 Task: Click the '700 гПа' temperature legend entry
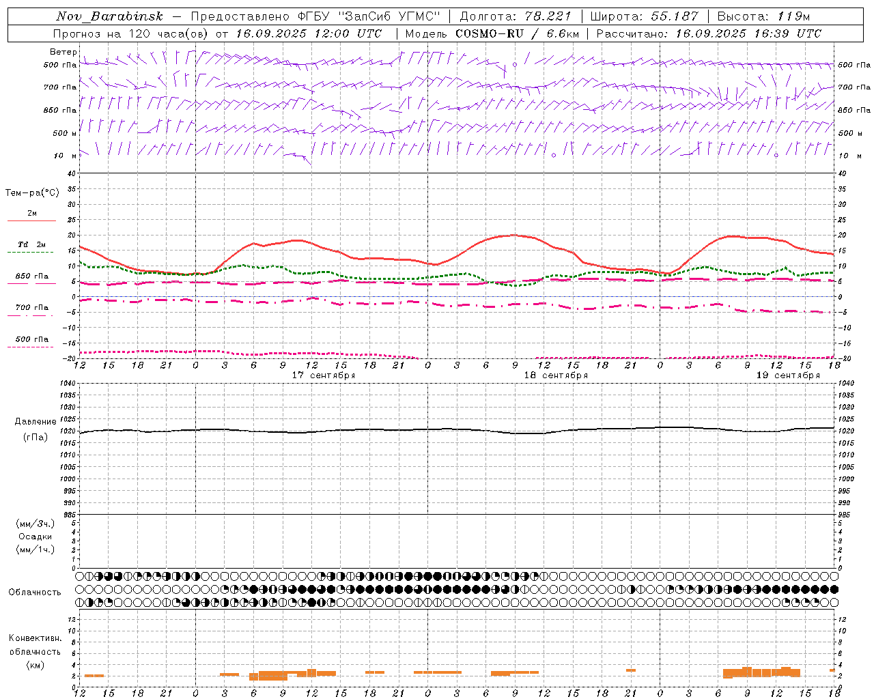coord(32,308)
